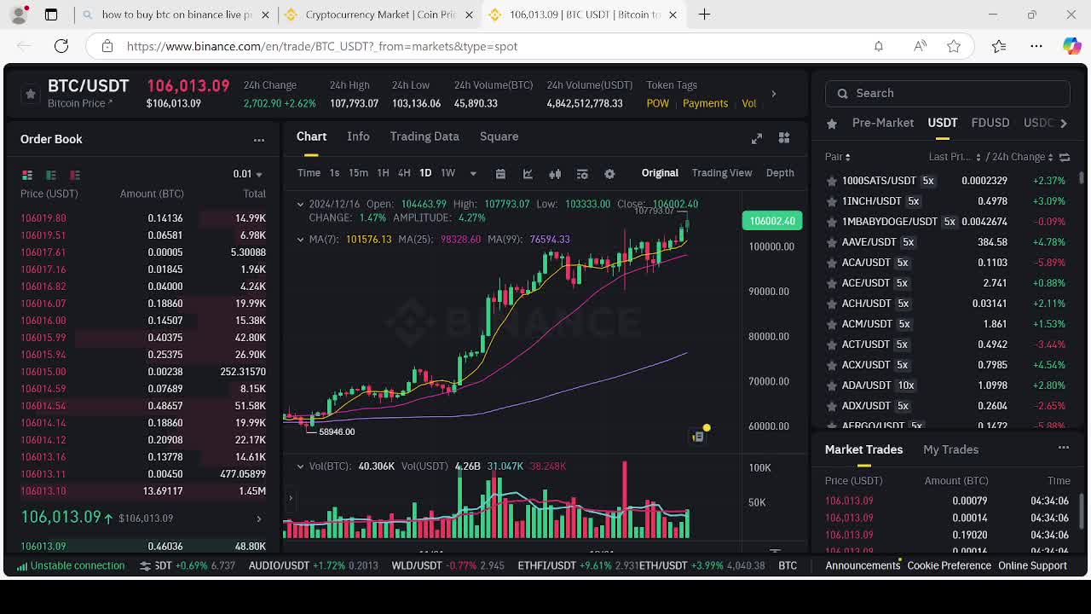Select the Original chart view
This screenshot has height=614, width=1091.
[x=660, y=173]
